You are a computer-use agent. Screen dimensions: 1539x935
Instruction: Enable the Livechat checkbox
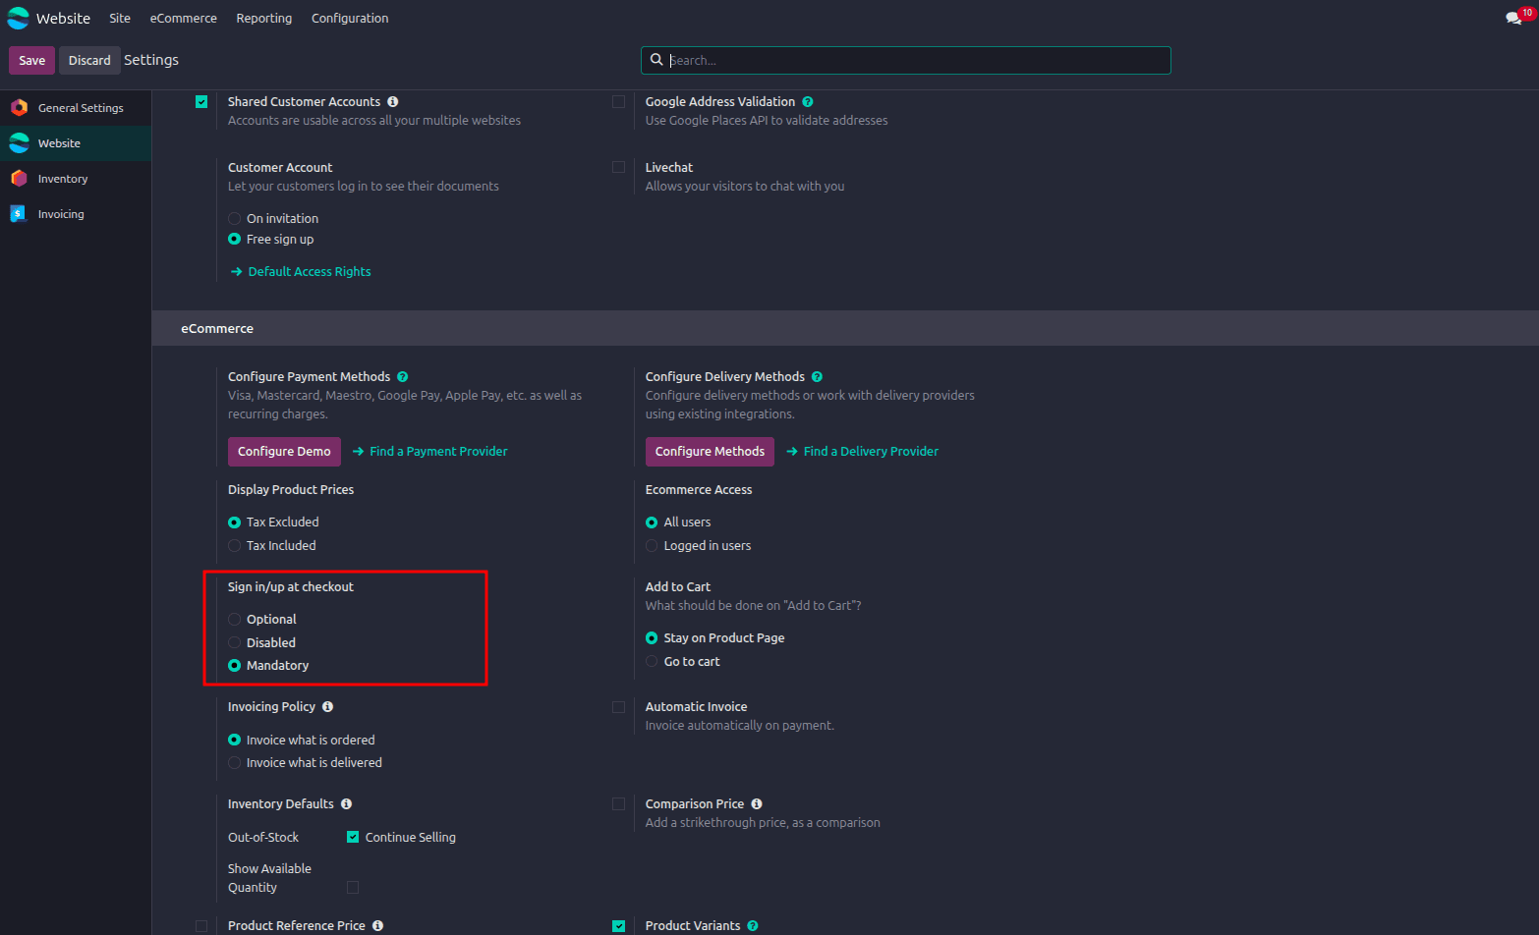618,167
